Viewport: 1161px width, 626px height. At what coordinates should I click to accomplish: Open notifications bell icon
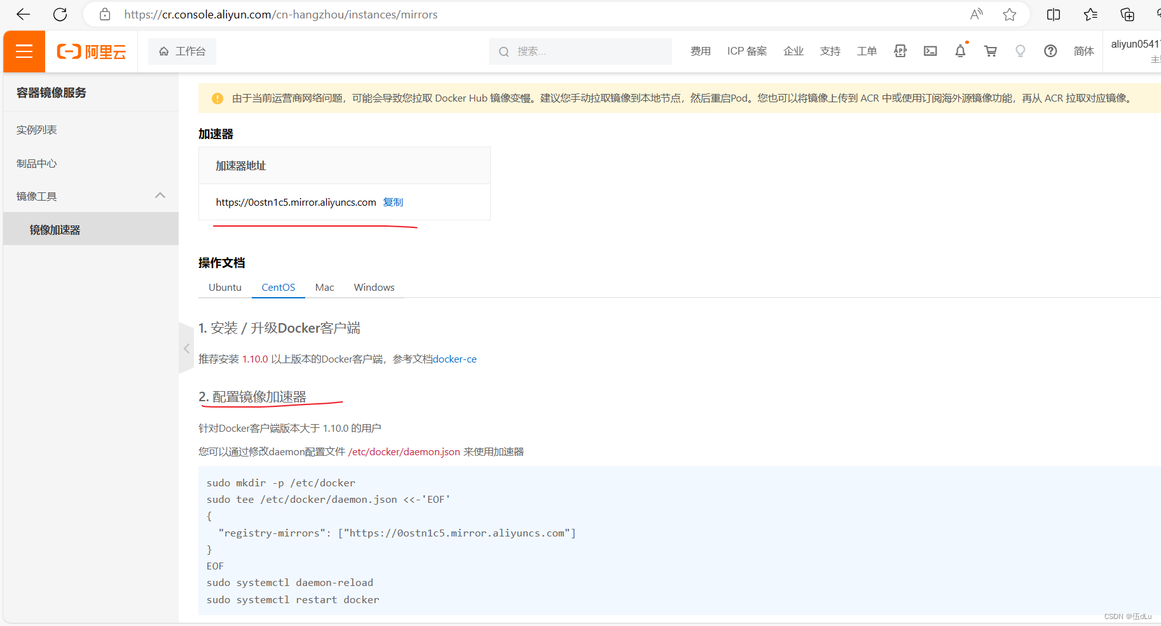click(961, 51)
